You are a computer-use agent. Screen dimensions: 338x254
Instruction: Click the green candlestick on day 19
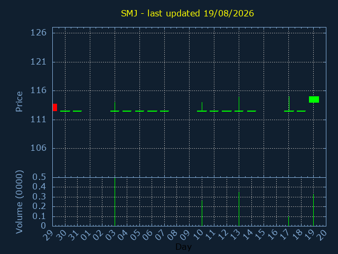314,99
